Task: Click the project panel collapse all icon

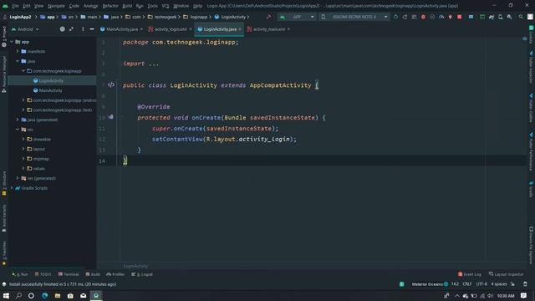Action: point(71,29)
